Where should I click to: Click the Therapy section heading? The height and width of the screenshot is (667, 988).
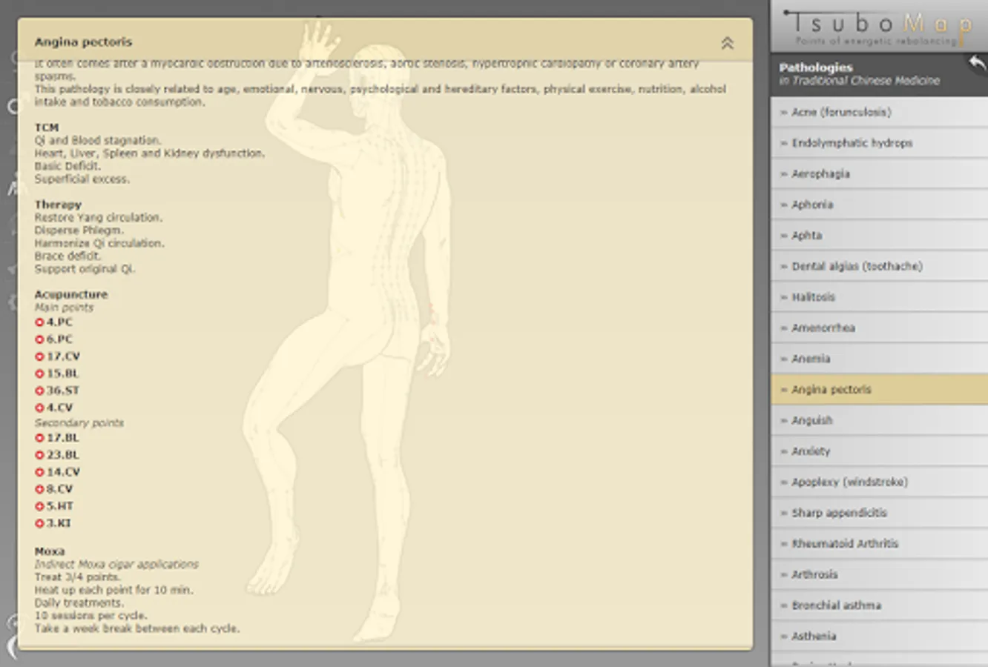click(x=58, y=205)
